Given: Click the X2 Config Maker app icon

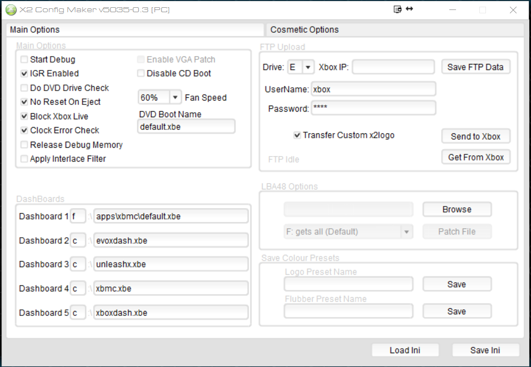Looking at the screenshot, I should coord(11,10).
